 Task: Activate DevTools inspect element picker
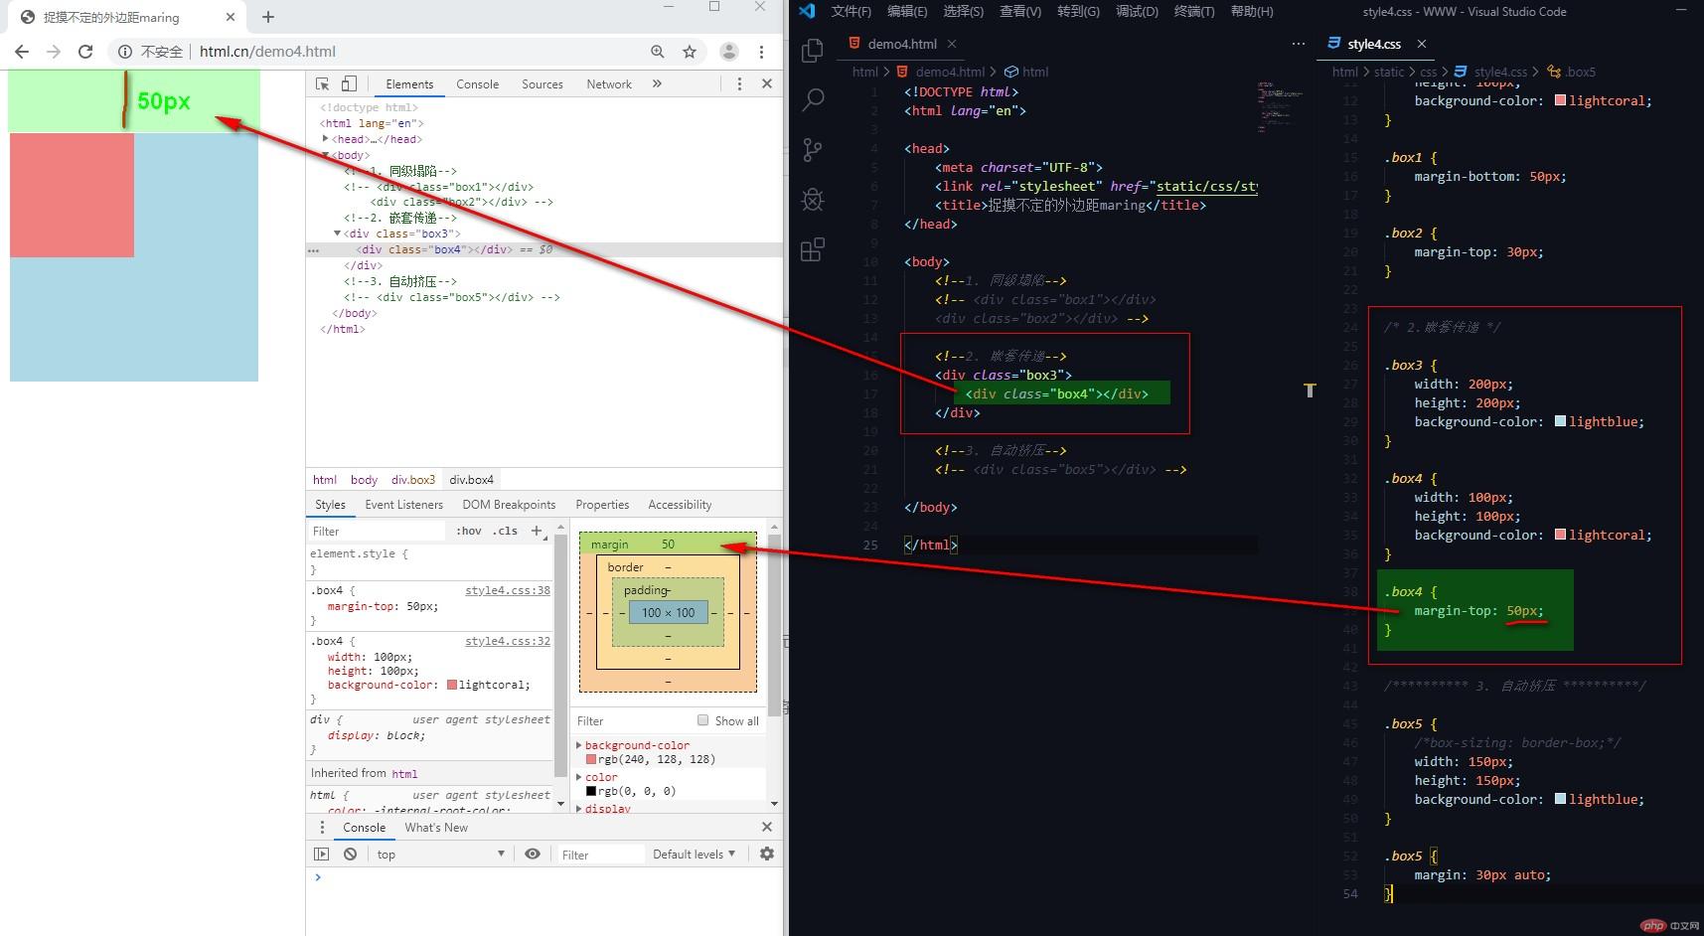[x=323, y=84]
